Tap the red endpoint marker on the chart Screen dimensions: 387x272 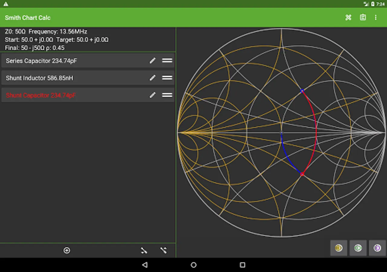click(x=302, y=174)
